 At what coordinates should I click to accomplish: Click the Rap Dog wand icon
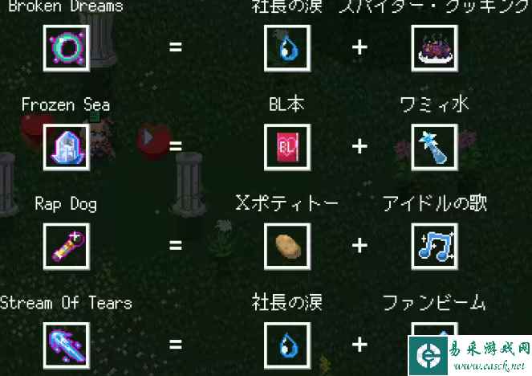67,247
